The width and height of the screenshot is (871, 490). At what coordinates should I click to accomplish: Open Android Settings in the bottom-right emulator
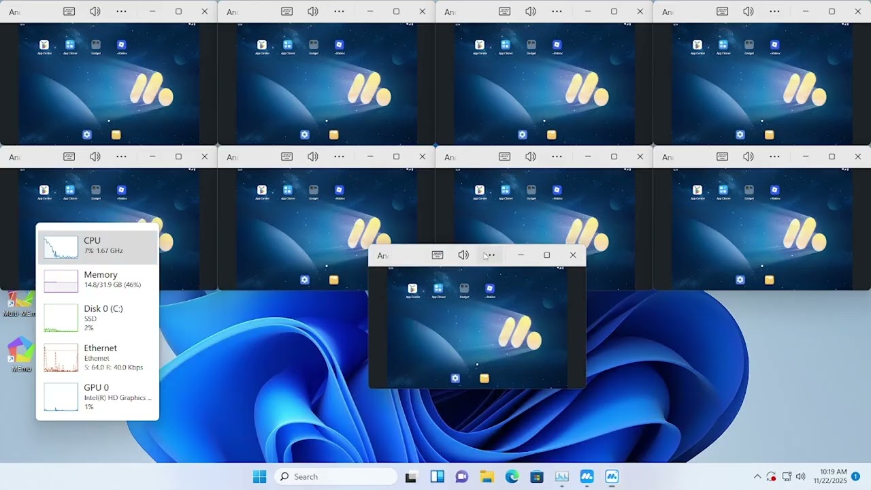point(740,280)
